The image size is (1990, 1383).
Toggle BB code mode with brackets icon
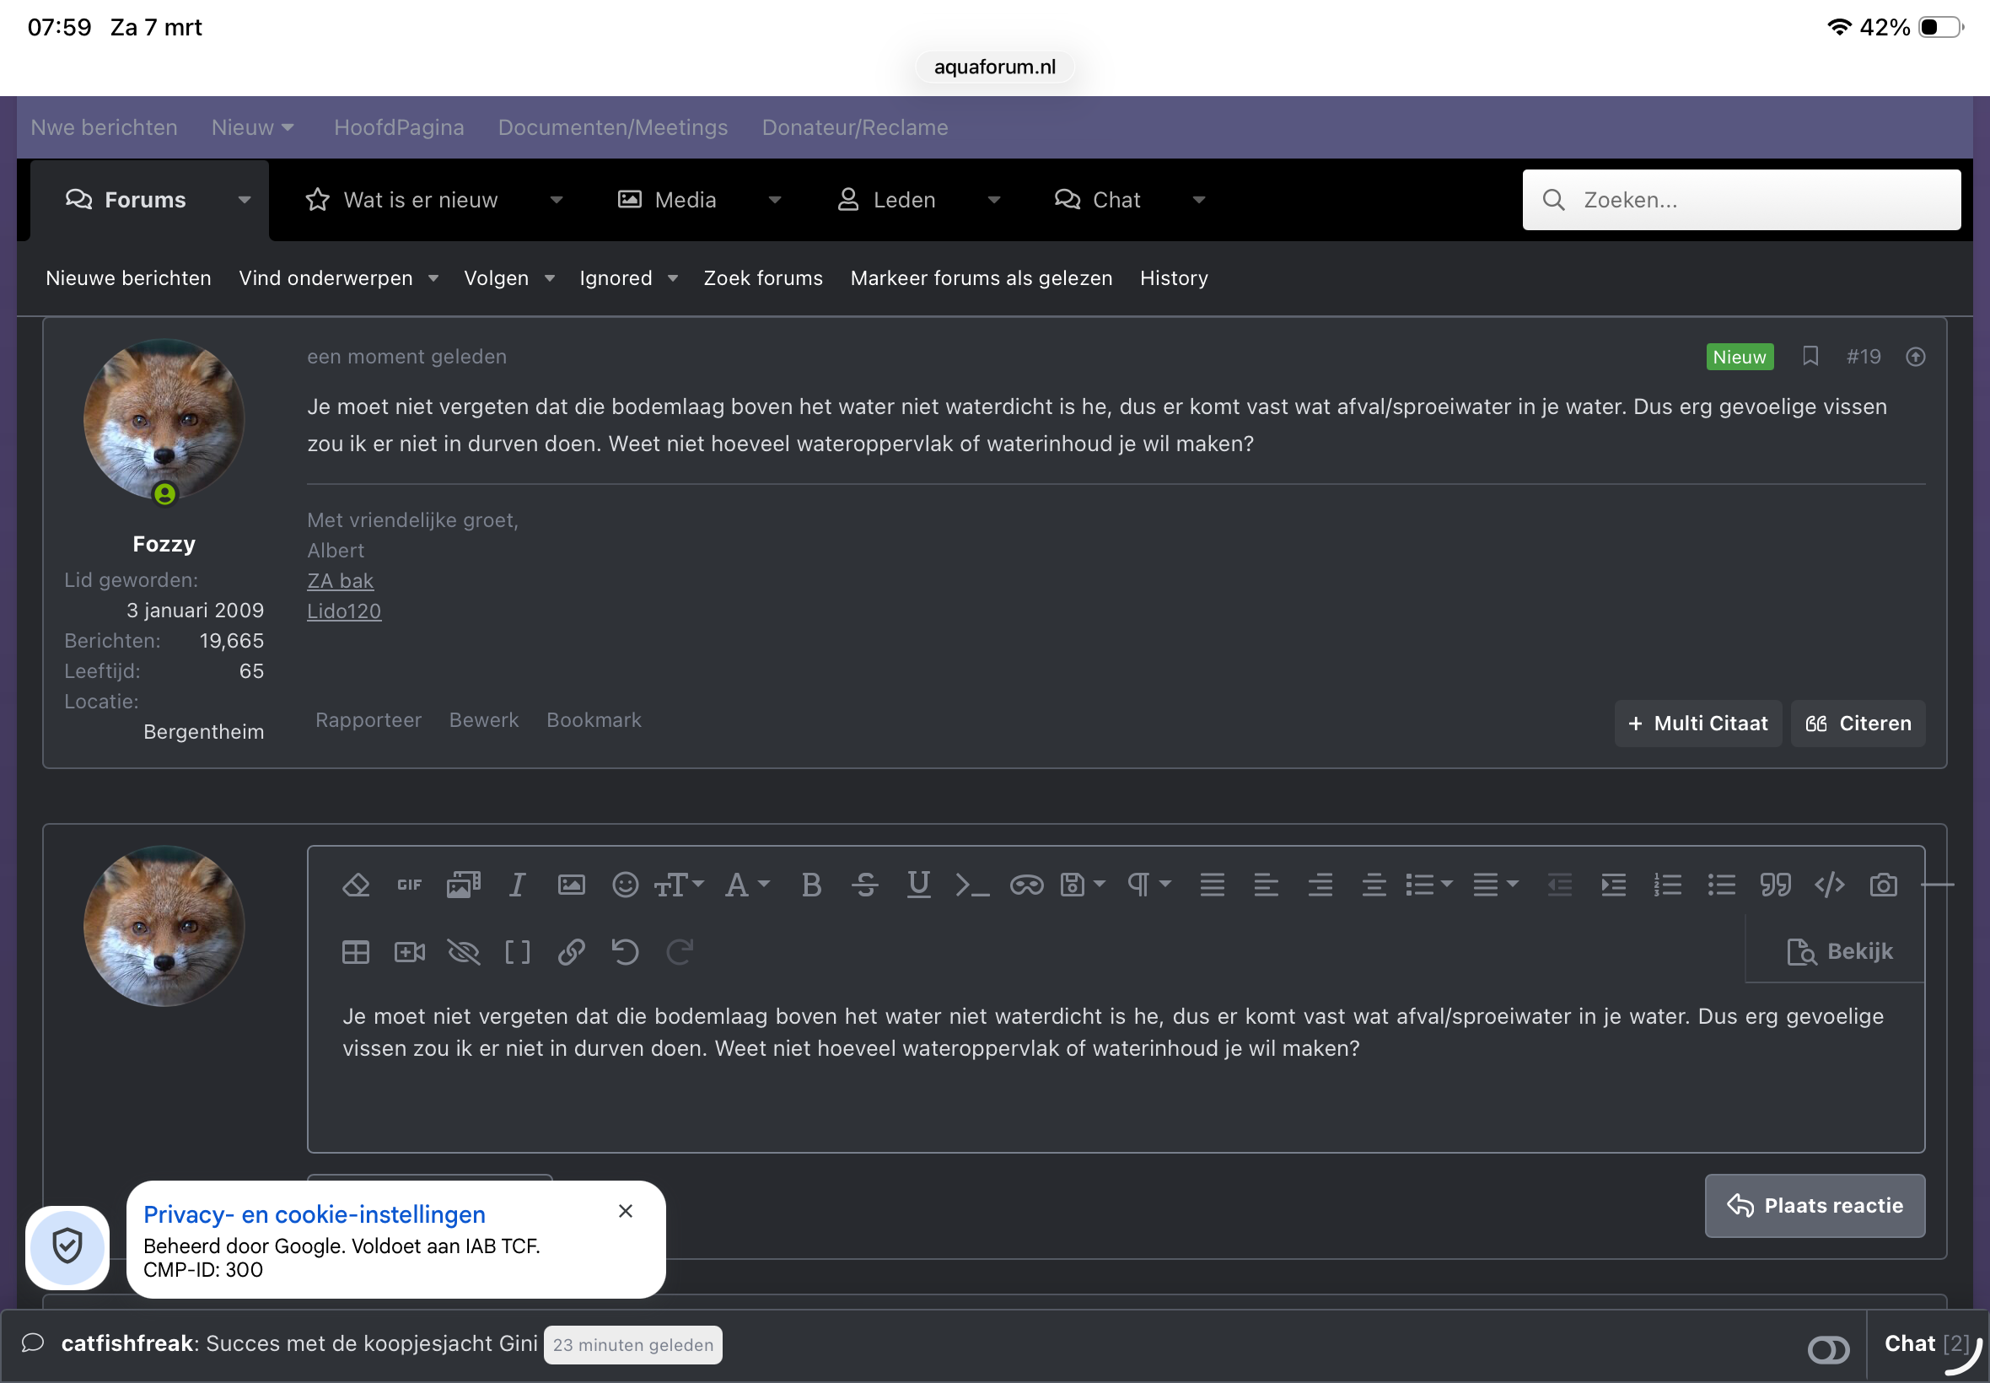(x=517, y=952)
